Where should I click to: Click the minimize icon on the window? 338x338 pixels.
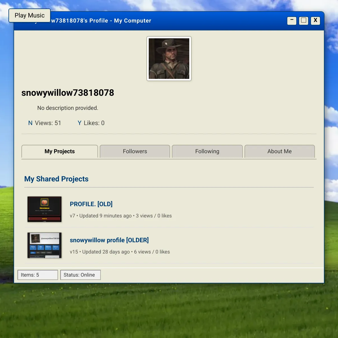click(x=292, y=21)
